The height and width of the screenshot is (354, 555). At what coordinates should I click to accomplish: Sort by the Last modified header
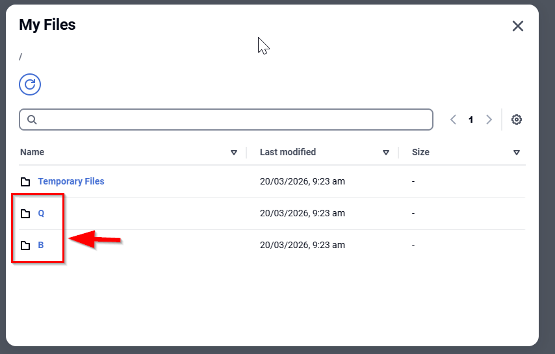click(288, 152)
